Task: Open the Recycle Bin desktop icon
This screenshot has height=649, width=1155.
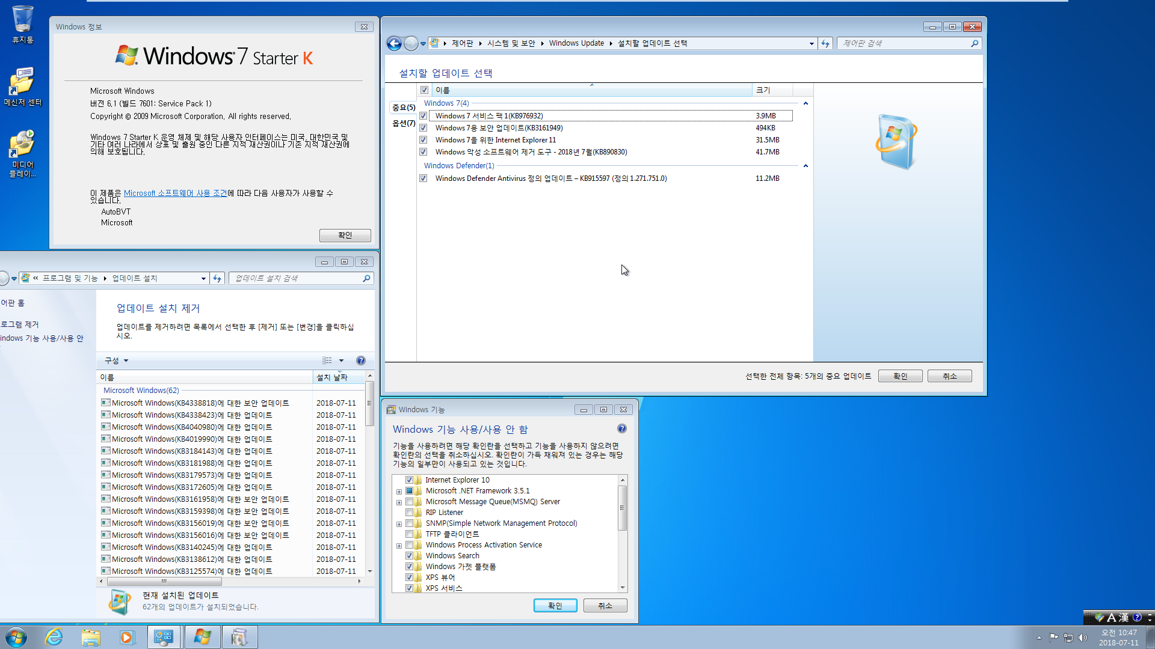Action: (22, 25)
